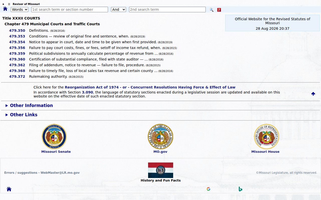
Task: Visit the MO.gov Great Seal image
Action: point(160,136)
